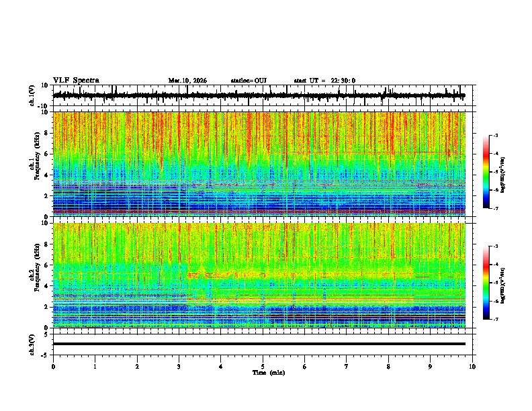Screen dimensions: 532x411
Task: Click ch.1 colorbar "-7" tick label
Action: pyautogui.click(x=495, y=208)
